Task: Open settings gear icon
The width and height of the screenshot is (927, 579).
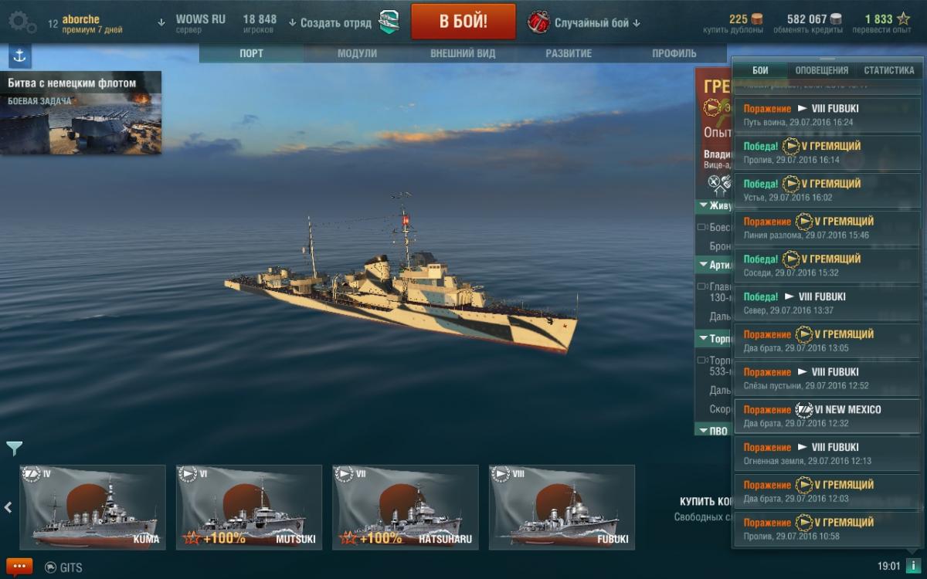Action: coord(22,22)
